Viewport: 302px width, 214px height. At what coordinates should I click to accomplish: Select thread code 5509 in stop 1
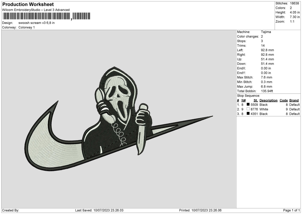click(x=254, y=105)
